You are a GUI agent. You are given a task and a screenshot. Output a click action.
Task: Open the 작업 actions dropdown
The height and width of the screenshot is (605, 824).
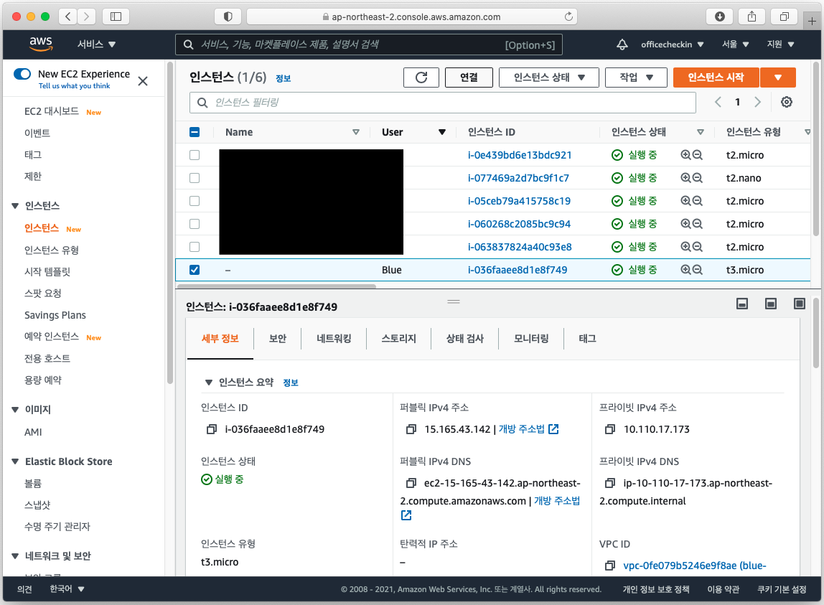pyautogui.click(x=636, y=78)
